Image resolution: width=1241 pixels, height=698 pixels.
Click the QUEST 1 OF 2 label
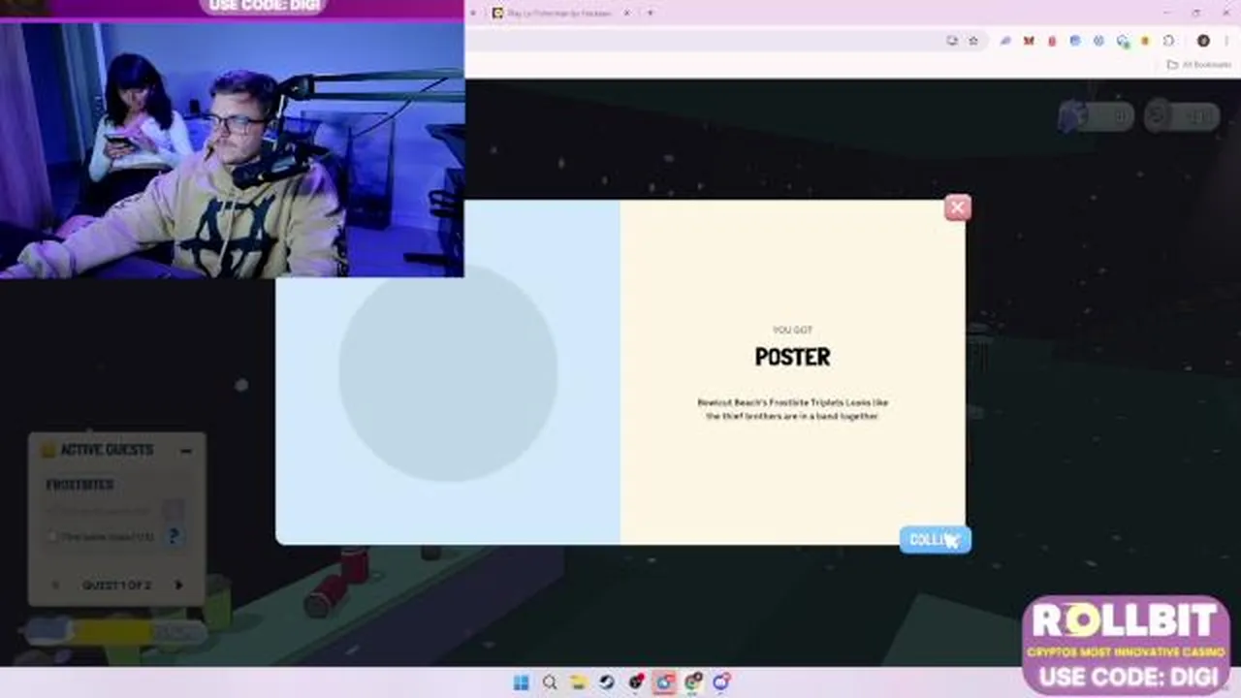[115, 585]
